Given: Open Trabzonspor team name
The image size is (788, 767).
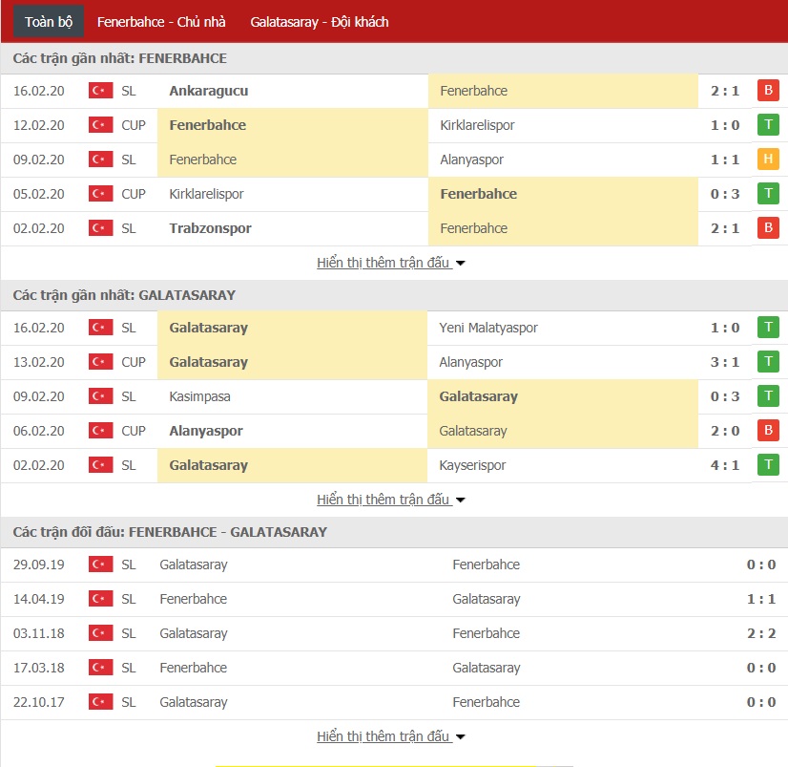Looking at the screenshot, I should pos(210,228).
